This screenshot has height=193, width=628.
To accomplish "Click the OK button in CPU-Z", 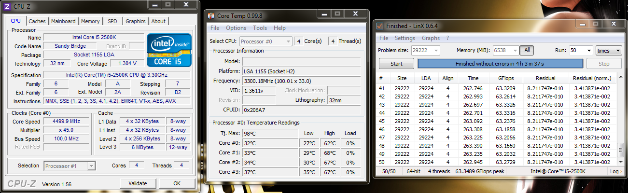I will [x=177, y=183].
